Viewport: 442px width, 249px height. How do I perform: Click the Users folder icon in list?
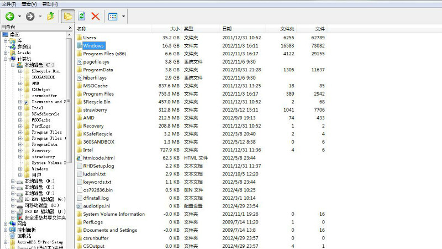[x=79, y=38]
